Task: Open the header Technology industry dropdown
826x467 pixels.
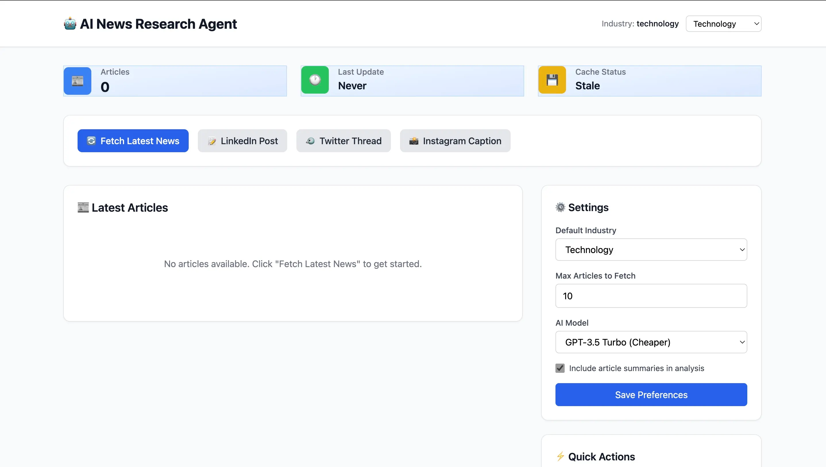Action: click(x=723, y=24)
